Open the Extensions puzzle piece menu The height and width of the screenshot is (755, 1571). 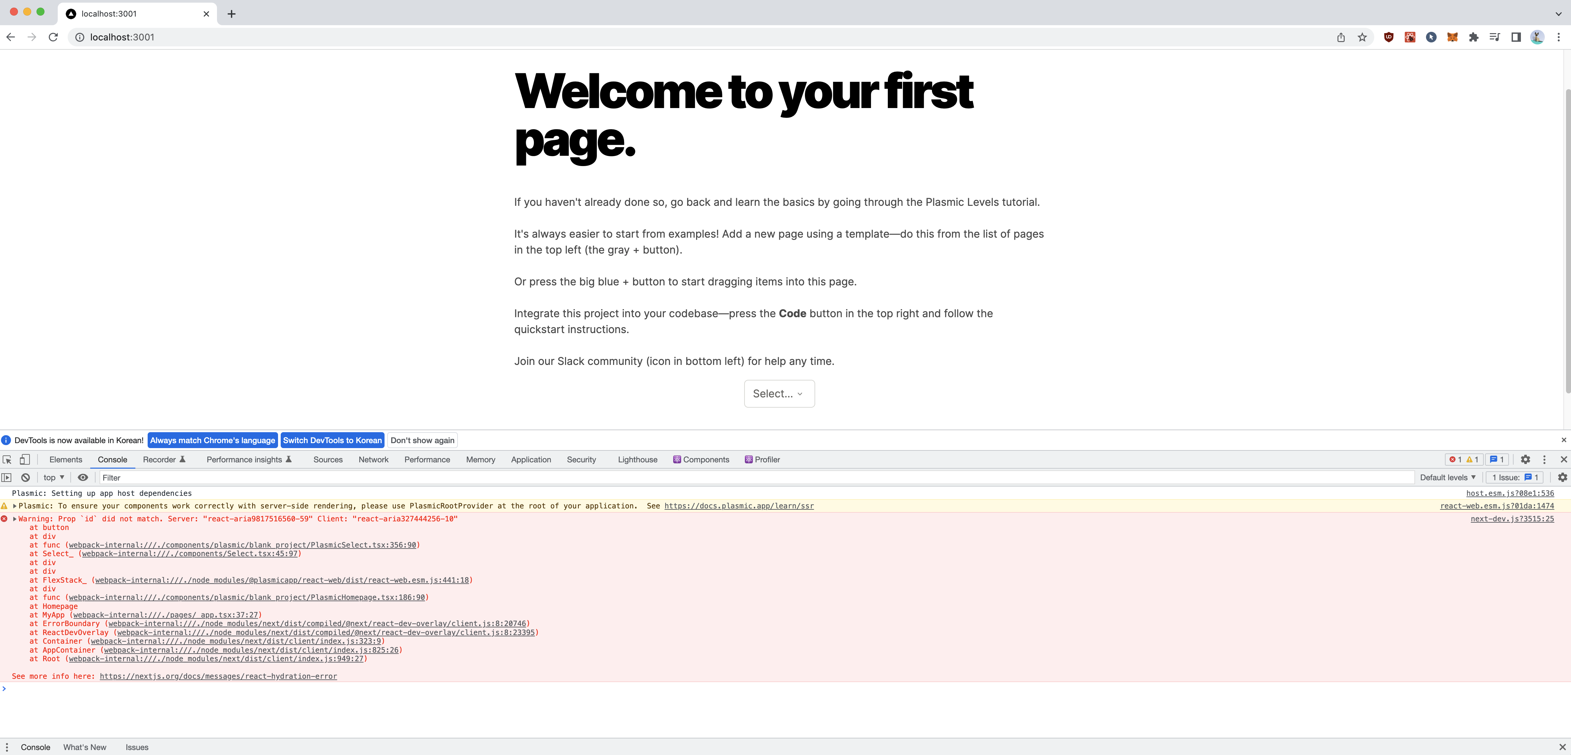click(x=1473, y=37)
